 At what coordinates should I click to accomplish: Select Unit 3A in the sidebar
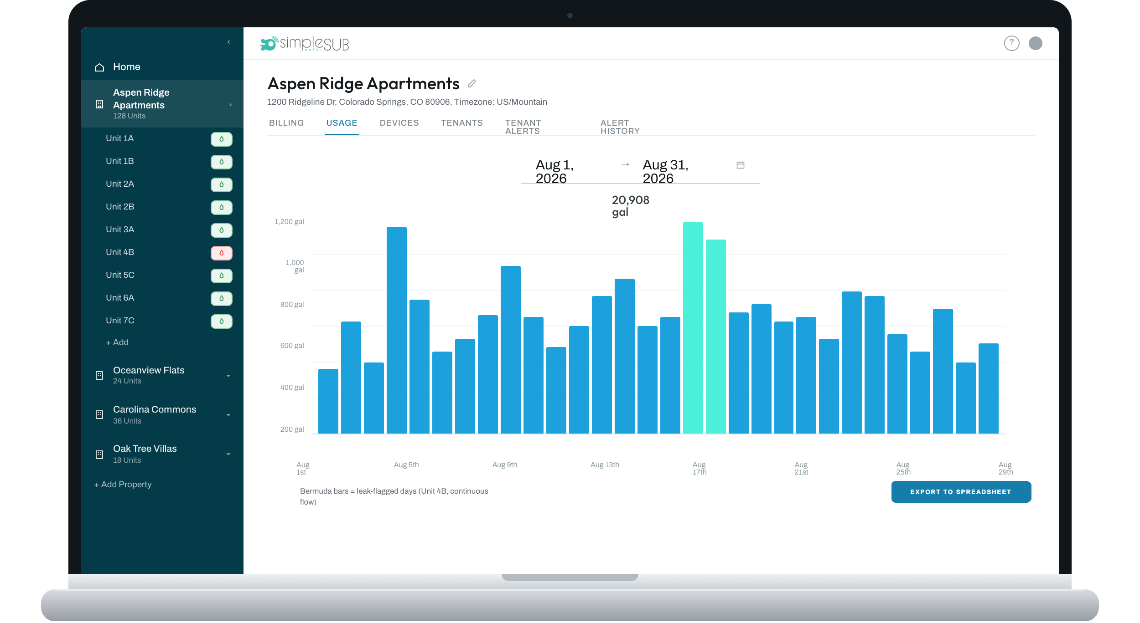[x=120, y=230]
